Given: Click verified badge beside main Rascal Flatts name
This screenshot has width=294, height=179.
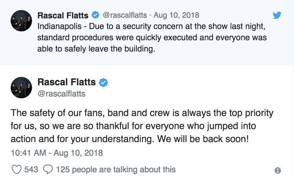Looking at the screenshot, I should tap(103, 83).
